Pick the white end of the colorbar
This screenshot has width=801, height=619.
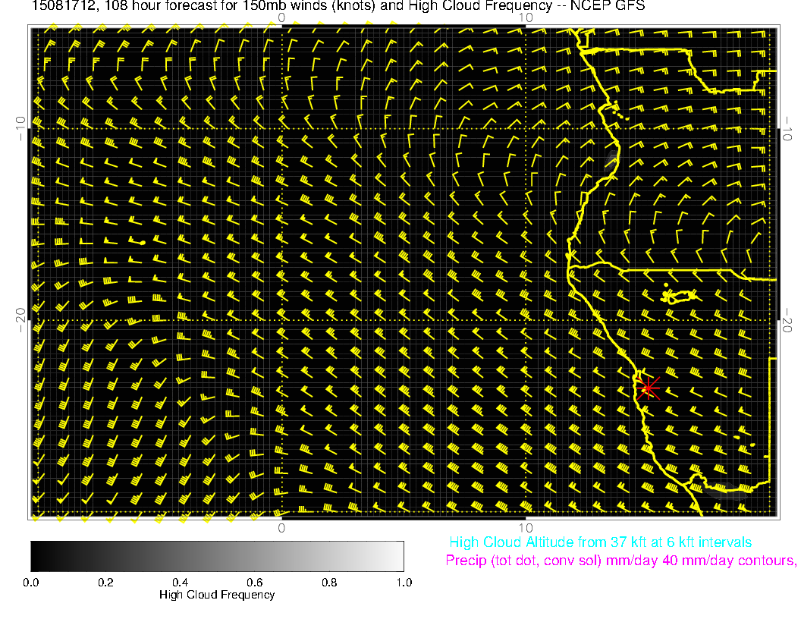398,556
